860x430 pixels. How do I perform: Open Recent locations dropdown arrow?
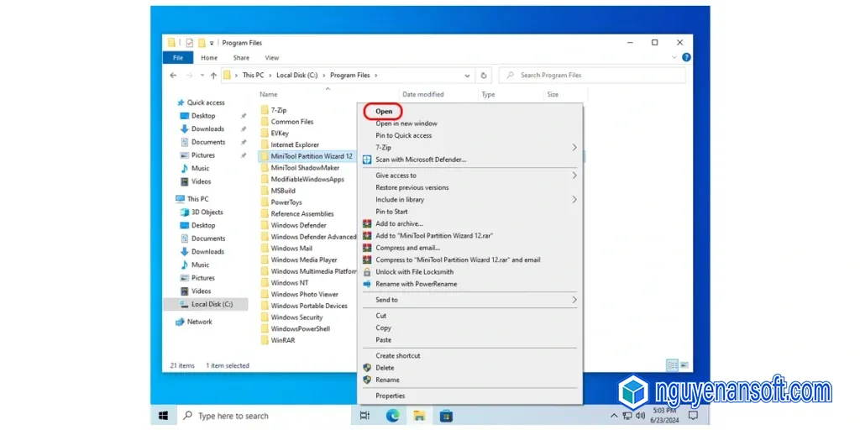pos(202,76)
